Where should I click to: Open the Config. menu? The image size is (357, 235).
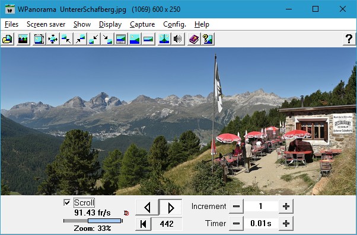point(174,24)
